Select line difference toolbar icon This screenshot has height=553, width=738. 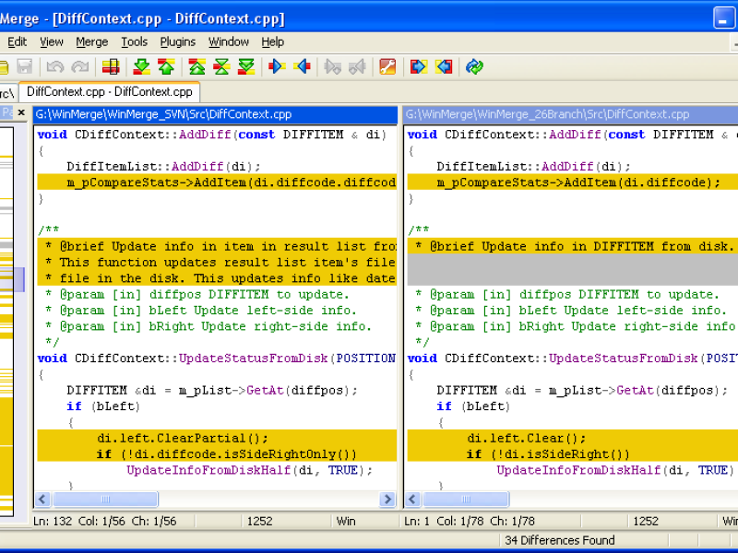point(111,66)
